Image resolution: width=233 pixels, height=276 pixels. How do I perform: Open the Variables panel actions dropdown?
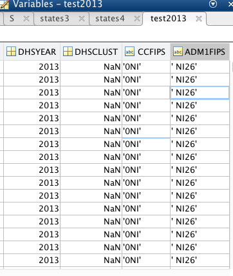[x=213, y=4]
